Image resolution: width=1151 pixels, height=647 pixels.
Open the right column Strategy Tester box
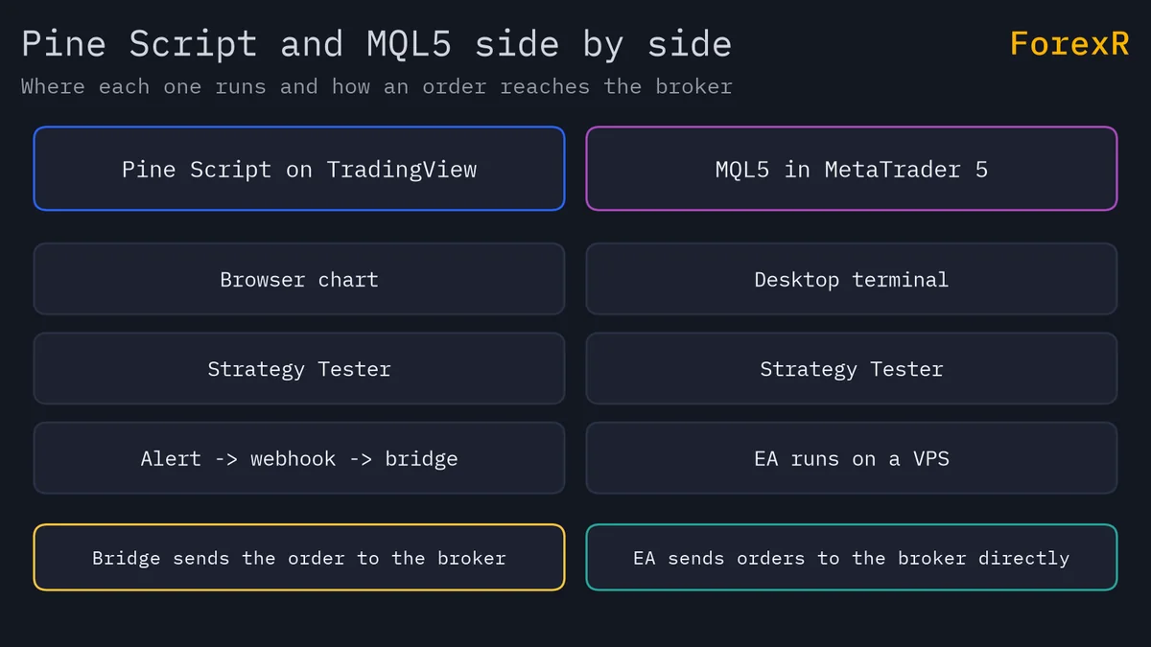tap(852, 368)
